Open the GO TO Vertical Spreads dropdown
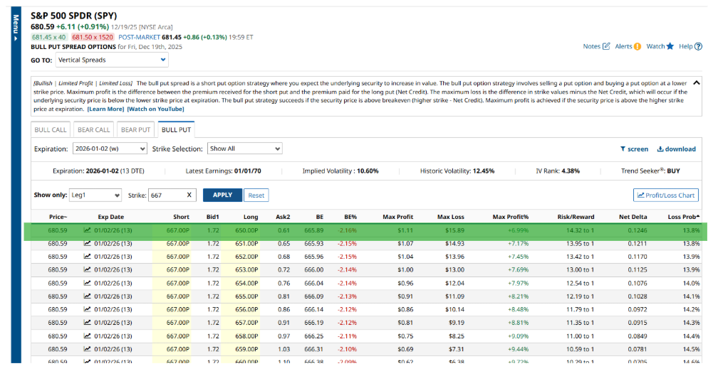Screen dimensions: 713x376 click(112, 60)
